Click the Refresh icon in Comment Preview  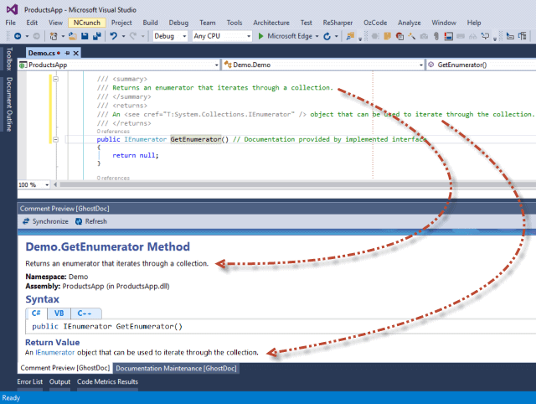tap(79, 221)
